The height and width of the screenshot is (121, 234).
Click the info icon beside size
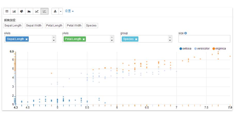point(186,33)
